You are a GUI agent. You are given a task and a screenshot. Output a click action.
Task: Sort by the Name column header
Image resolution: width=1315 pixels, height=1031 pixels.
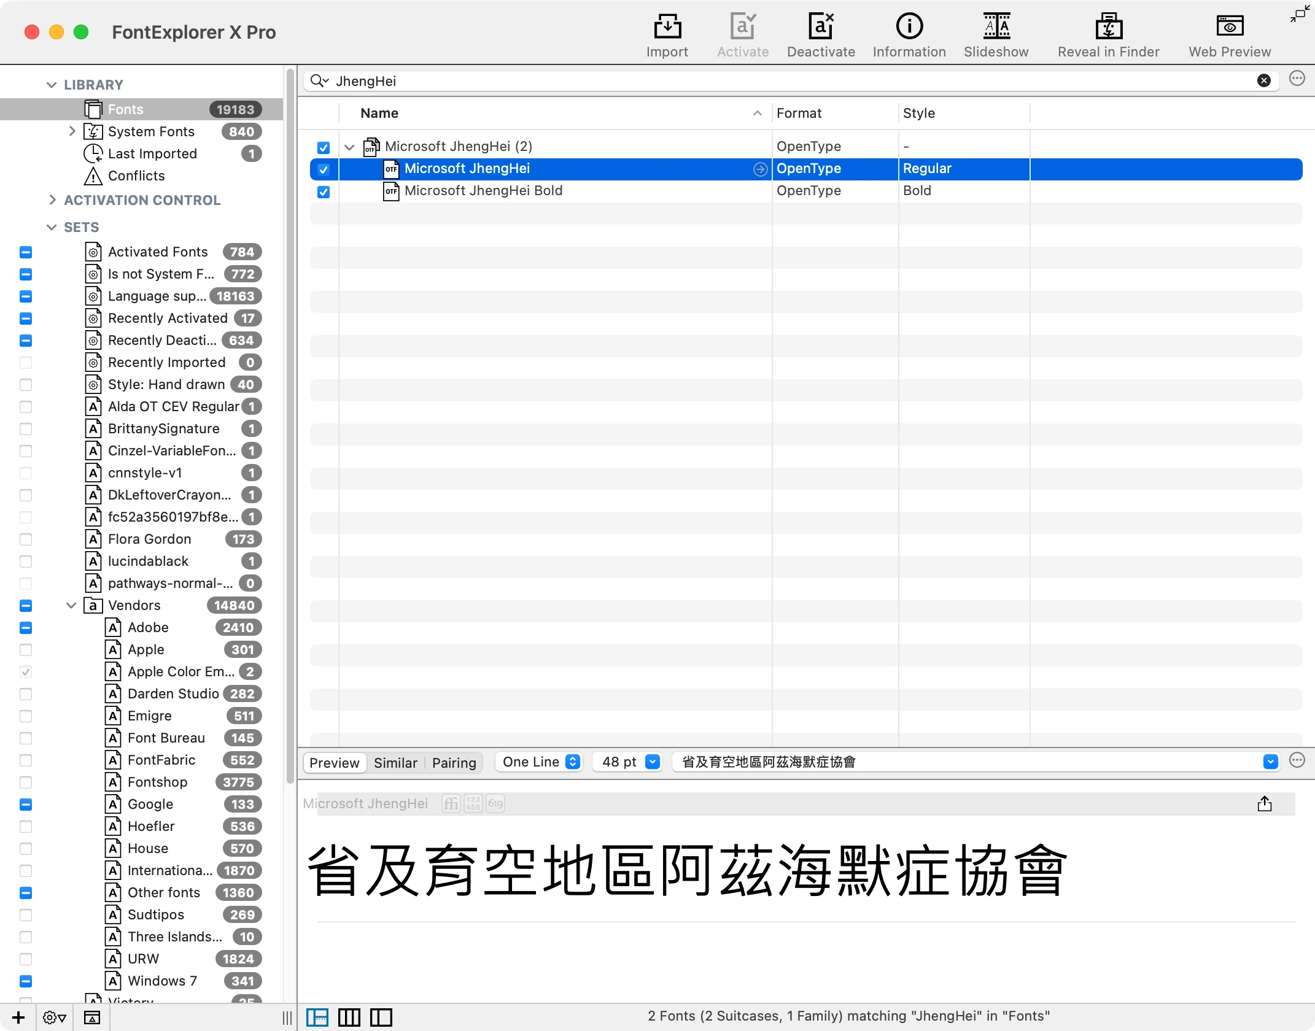(555, 114)
